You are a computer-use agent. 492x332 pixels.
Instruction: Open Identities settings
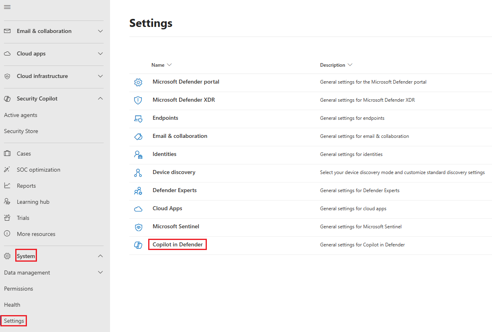[164, 154]
